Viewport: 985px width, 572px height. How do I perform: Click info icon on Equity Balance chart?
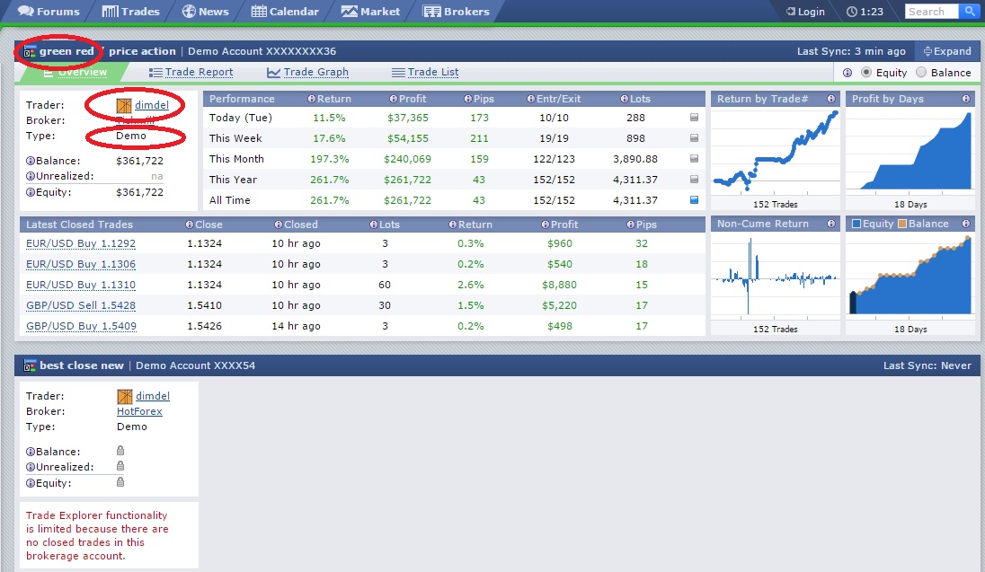tap(966, 224)
